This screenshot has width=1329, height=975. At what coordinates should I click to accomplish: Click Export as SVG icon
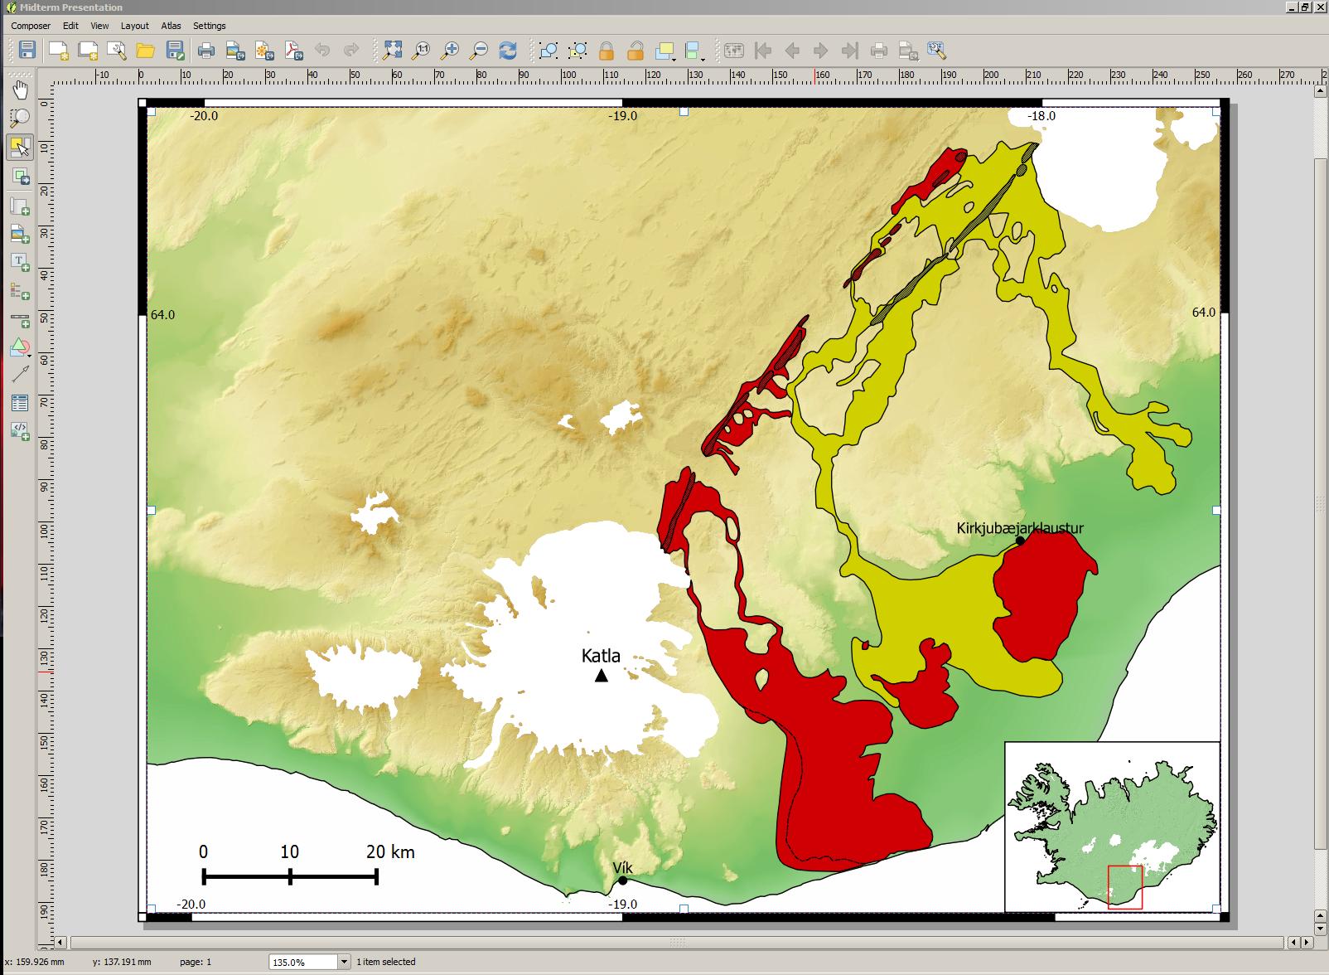(264, 51)
